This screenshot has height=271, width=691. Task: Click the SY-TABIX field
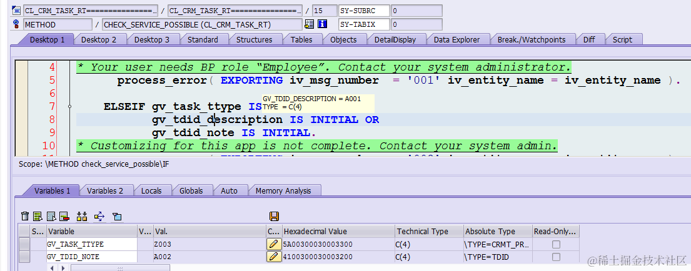[x=364, y=24]
